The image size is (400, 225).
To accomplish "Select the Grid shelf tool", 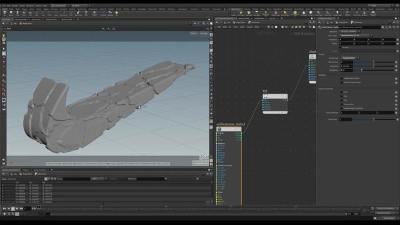I will coord(31,13).
